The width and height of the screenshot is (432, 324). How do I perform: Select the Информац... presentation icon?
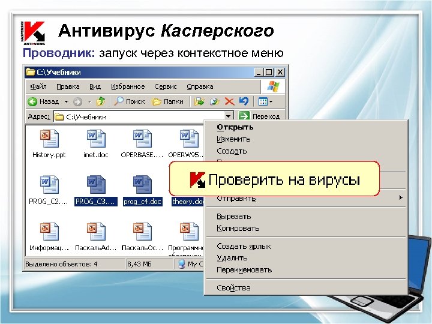pos(49,232)
